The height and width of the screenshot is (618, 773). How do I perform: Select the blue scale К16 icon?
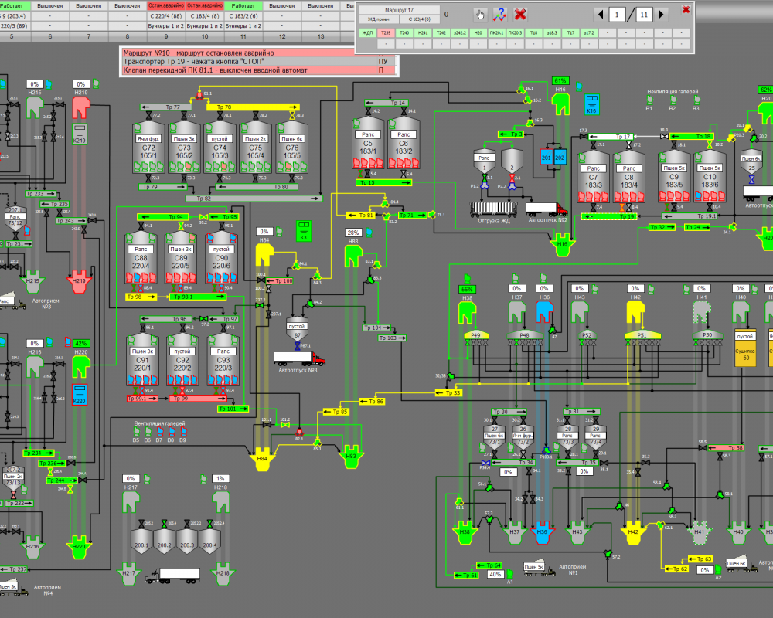pos(591,104)
